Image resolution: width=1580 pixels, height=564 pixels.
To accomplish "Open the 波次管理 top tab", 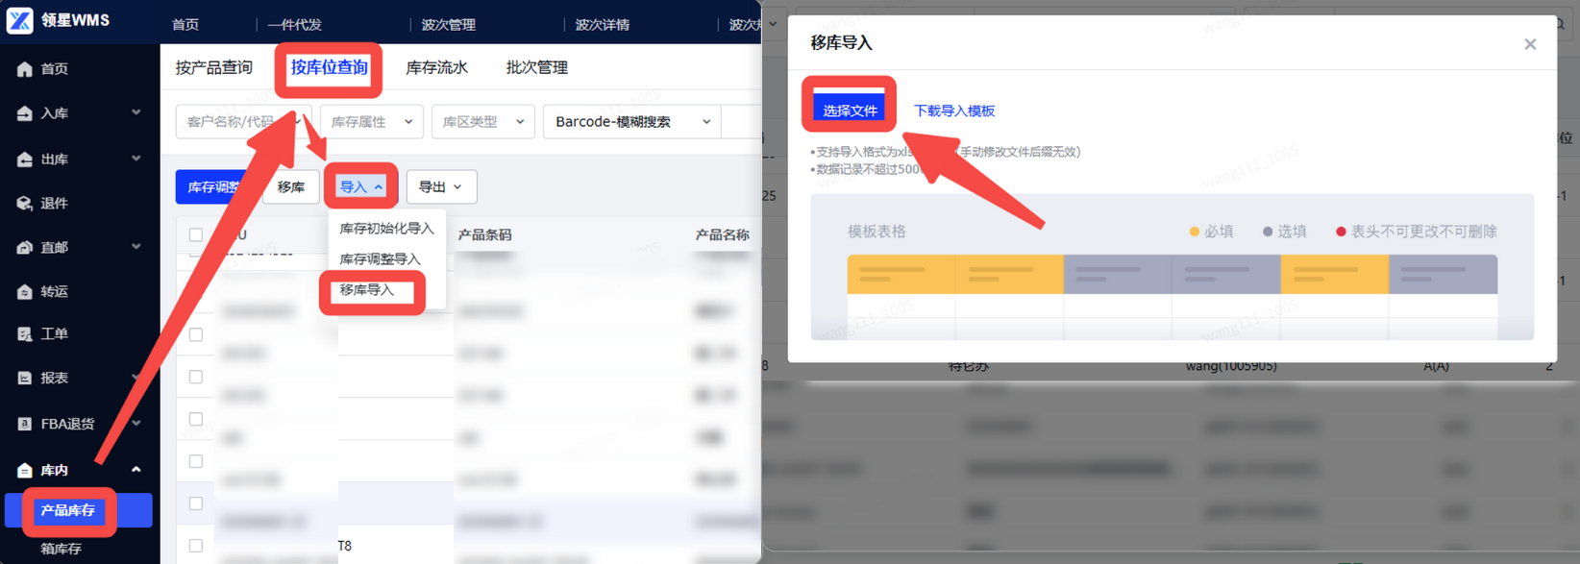I will point(449,25).
